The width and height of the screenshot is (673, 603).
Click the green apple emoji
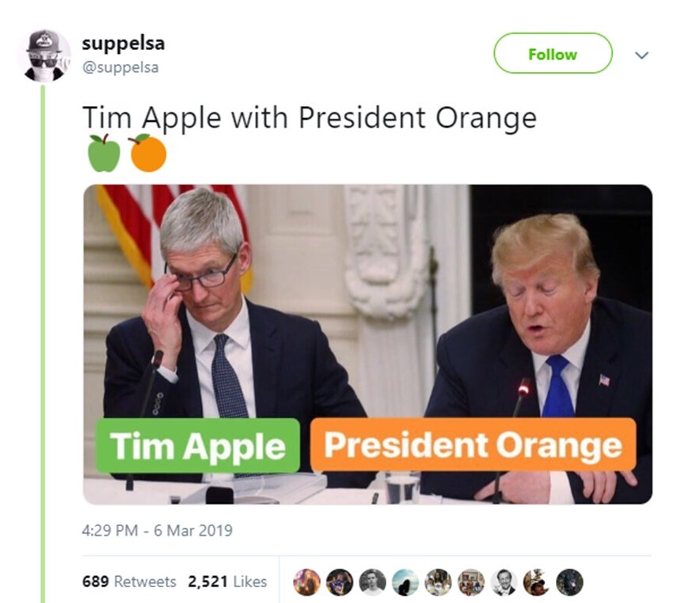coord(104,154)
